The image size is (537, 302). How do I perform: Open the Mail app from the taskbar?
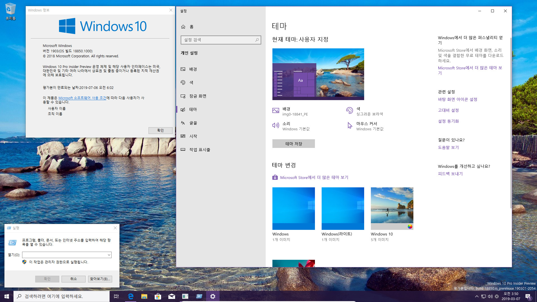pyautogui.click(x=171, y=296)
